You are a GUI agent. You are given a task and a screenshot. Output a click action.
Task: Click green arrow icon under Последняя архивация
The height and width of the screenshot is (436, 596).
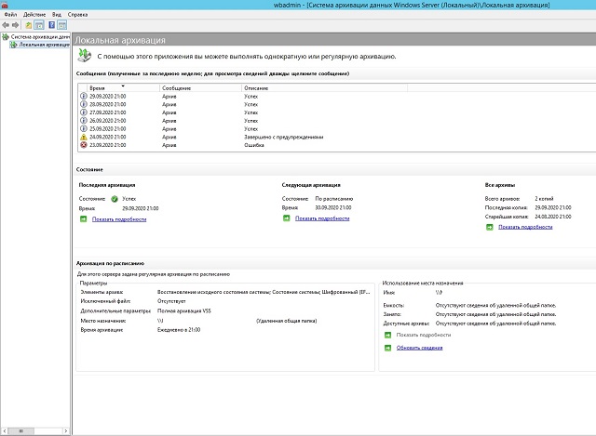[x=83, y=219]
